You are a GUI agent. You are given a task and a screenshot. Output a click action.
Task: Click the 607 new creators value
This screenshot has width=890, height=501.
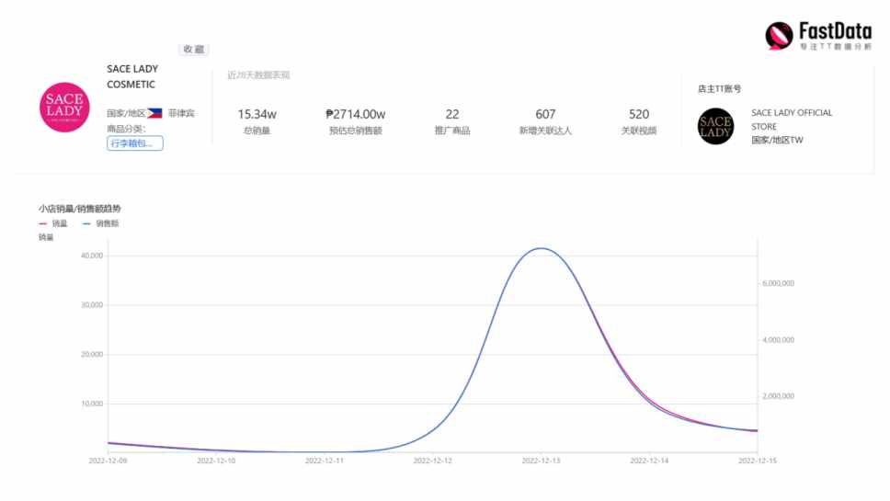coord(545,114)
